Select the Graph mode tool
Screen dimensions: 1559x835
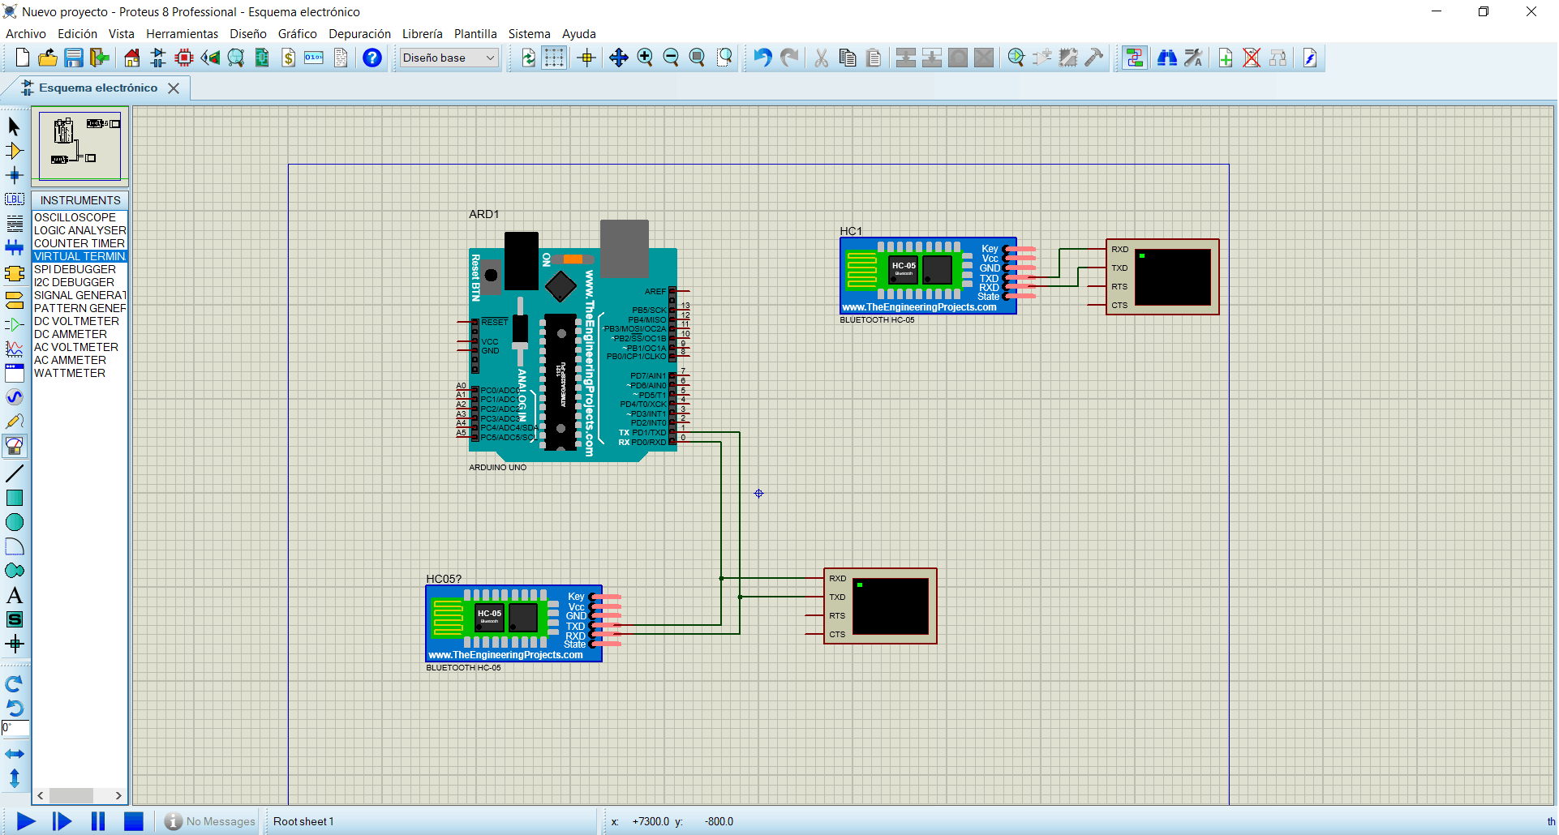pyautogui.click(x=14, y=349)
